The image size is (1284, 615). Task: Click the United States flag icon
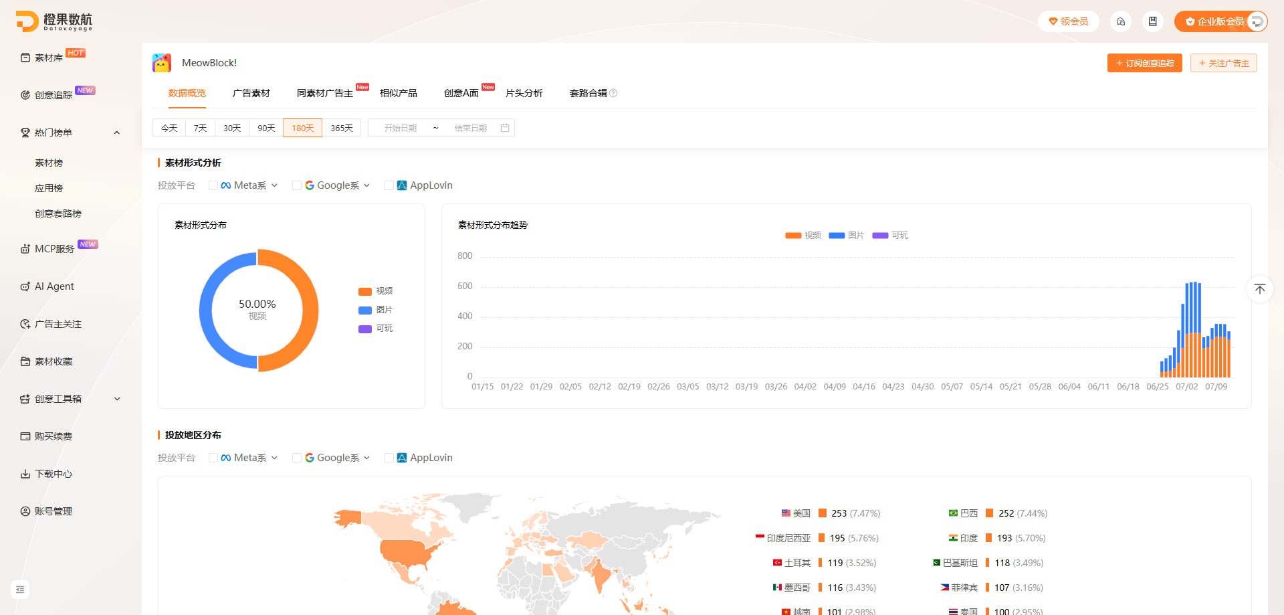[x=786, y=513]
